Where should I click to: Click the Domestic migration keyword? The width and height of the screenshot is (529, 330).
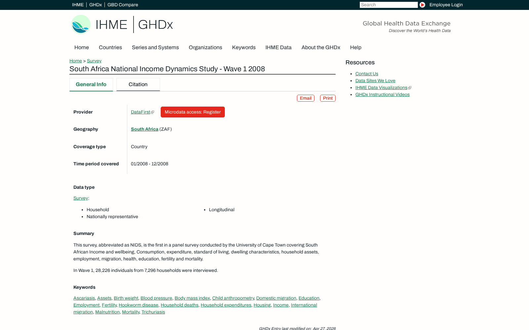click(276, 298)
